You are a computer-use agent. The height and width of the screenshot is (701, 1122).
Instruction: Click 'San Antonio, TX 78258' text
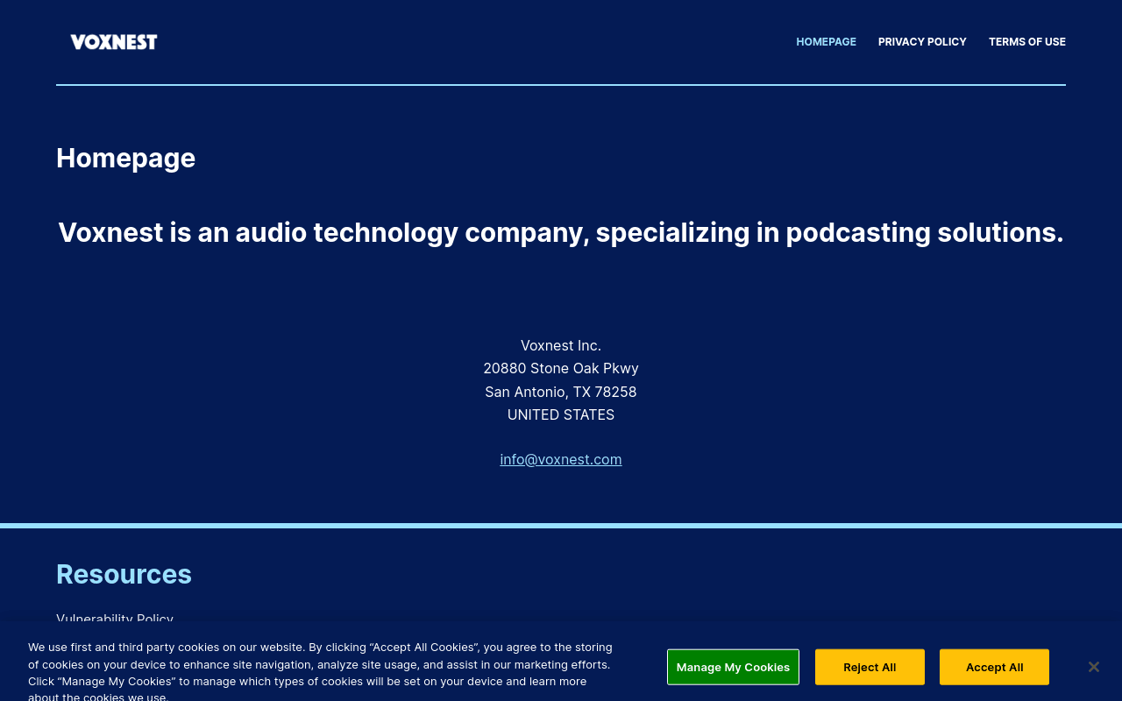point(561,392)
